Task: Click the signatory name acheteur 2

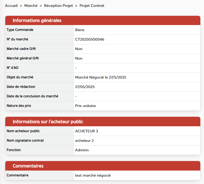Action: coord(84,141)
